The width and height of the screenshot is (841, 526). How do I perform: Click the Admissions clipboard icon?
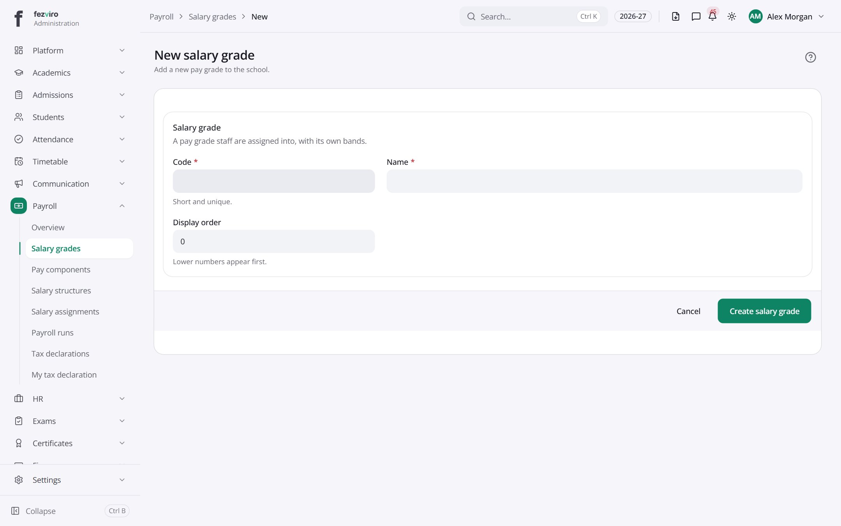point(19,95)
